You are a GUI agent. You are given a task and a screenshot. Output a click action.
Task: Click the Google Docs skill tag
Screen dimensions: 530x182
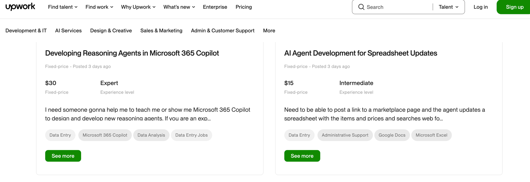(x=392, y=135)
